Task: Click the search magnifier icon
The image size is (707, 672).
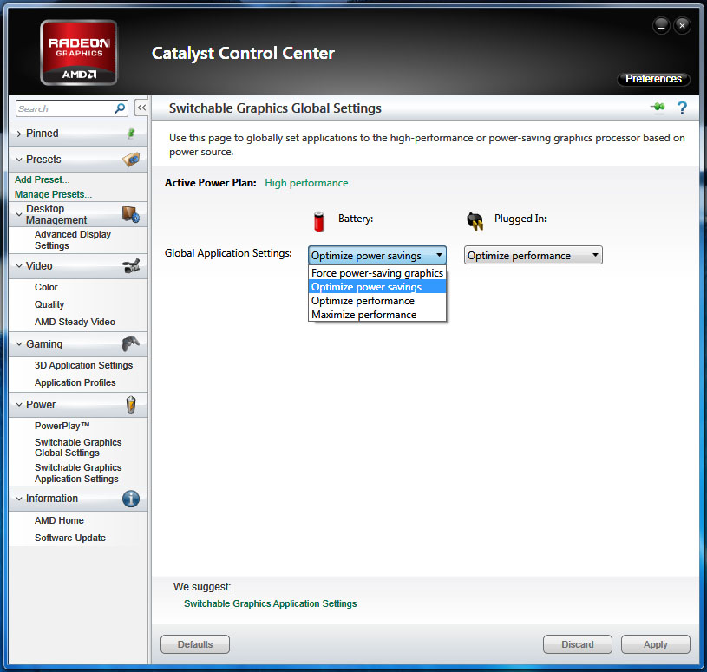Action: (x=120, y=108)
